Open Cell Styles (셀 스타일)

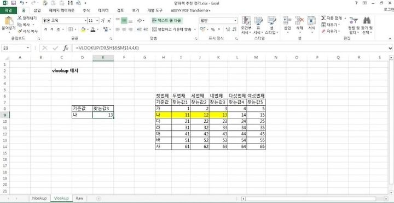tap(271, 25)
